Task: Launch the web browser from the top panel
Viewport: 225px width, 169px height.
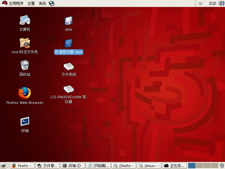Action: (x=51, y=3)
